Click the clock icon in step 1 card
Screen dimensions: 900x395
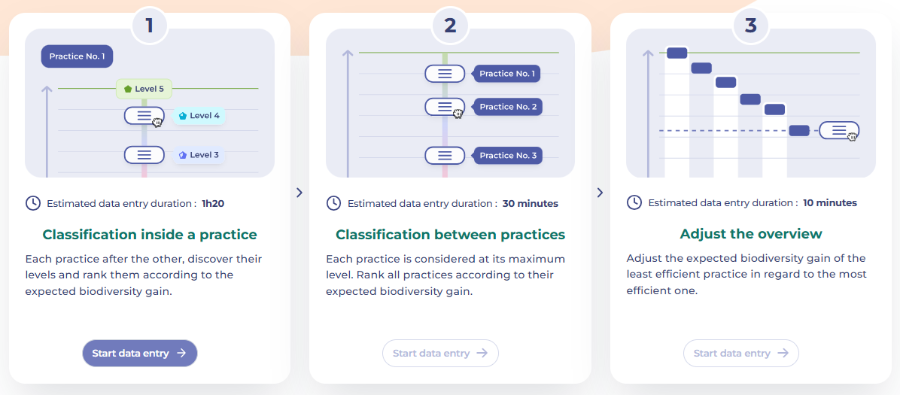point(33,202)
